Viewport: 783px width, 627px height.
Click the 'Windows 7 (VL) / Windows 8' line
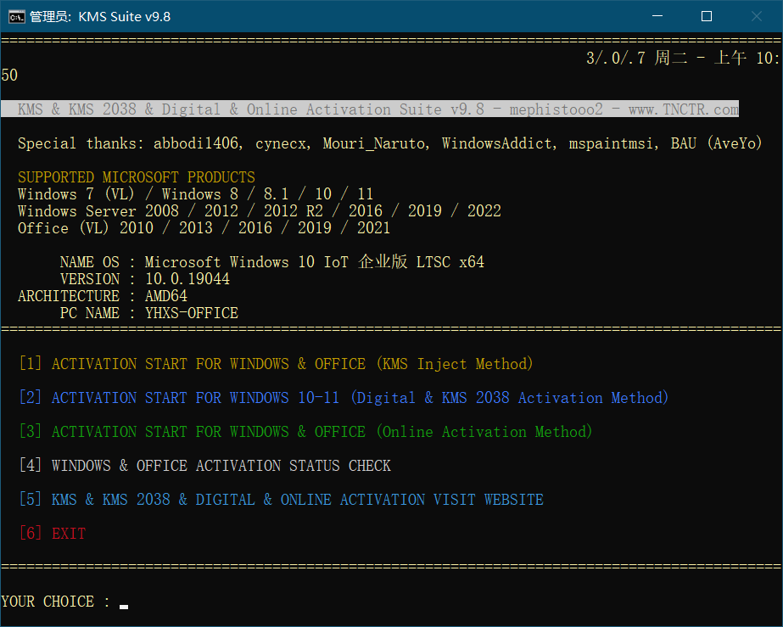[x=196, y=193]
